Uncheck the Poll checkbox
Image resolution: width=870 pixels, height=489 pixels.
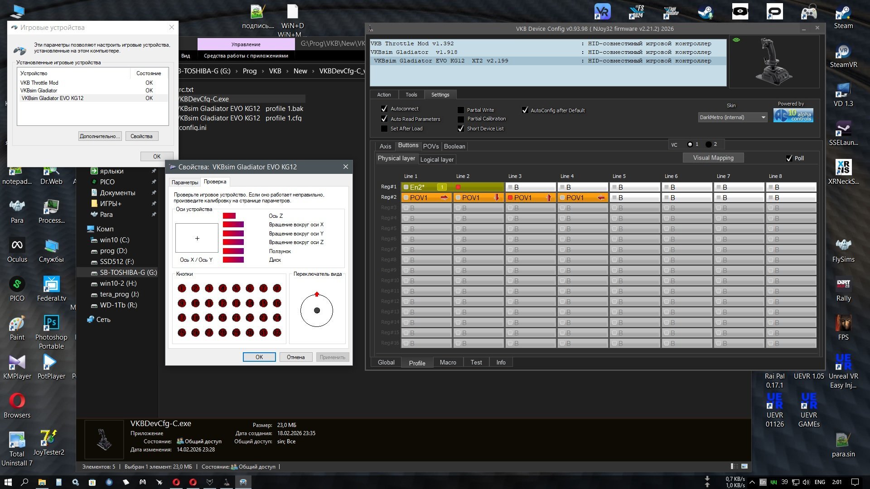[x=789, y=158]
